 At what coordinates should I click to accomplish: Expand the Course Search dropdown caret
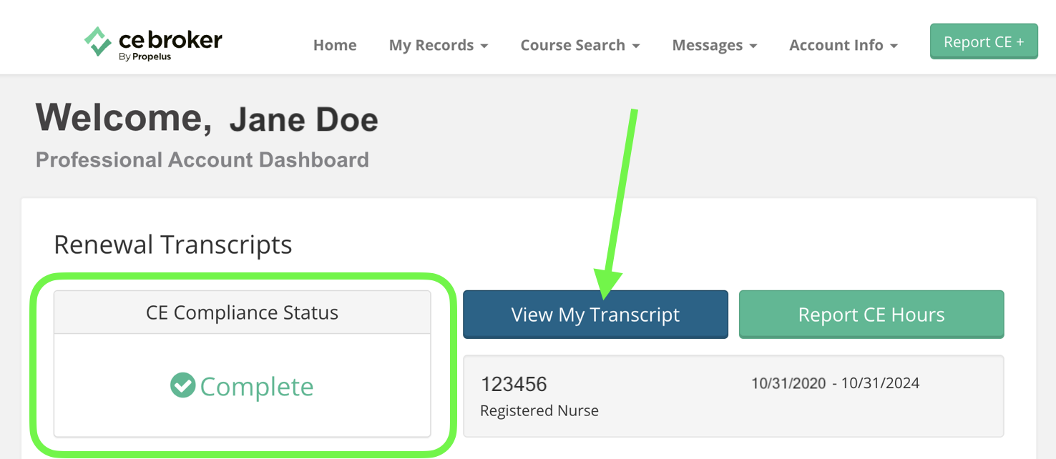[x=636, y=46]
